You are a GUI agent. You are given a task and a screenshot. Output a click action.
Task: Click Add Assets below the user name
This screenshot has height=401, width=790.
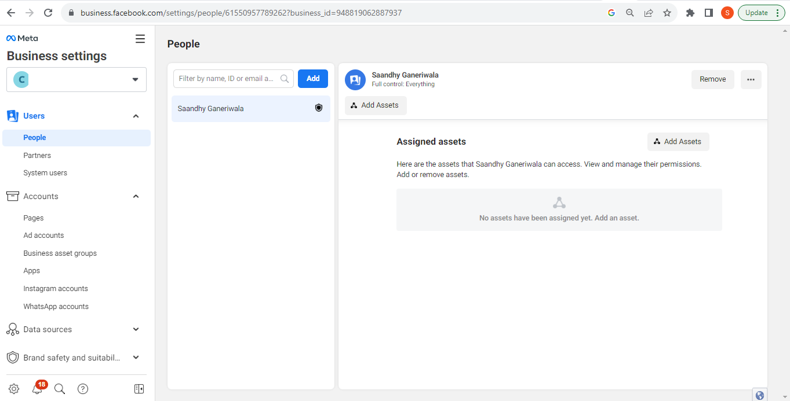pyautogui.click(x=376, y=105)
